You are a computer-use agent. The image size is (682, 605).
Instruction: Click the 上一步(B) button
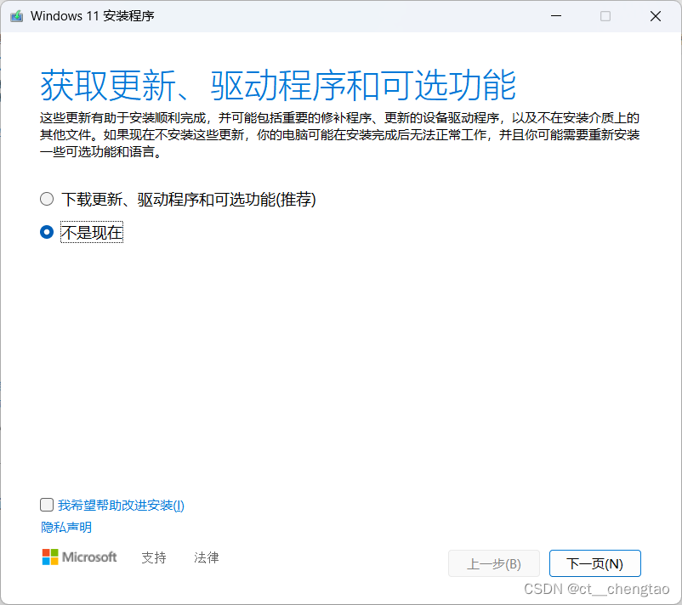[494, 563]
